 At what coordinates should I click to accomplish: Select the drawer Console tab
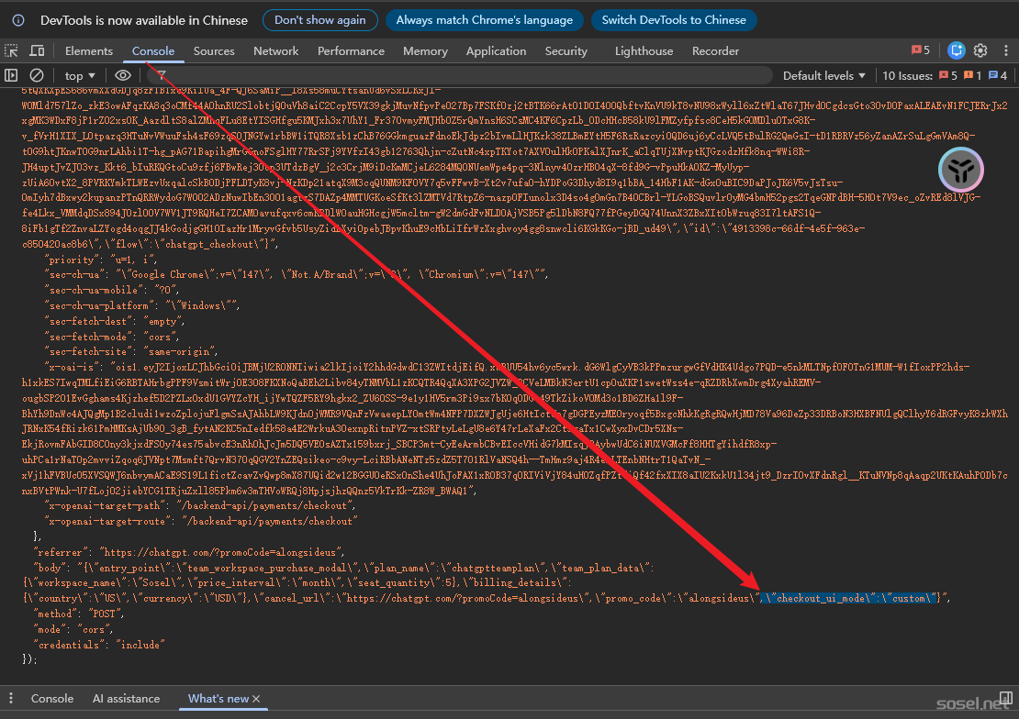click(x=52, y=698)
